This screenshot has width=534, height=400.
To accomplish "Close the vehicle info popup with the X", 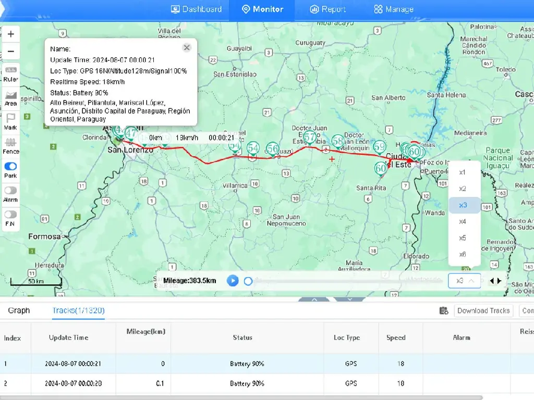I will pyautogui.click(x=187, y=47).
